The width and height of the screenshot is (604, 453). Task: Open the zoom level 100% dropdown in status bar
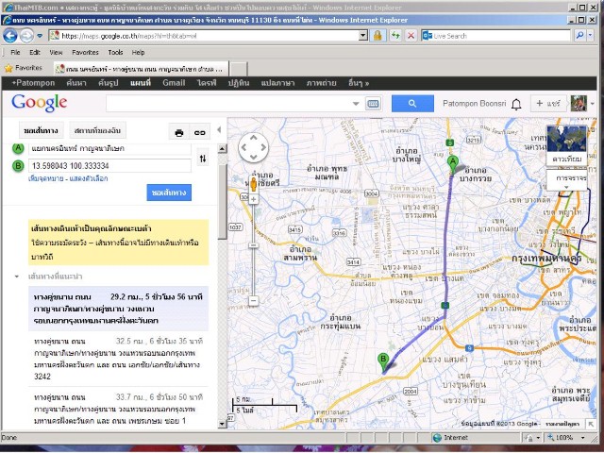(583, 438)
